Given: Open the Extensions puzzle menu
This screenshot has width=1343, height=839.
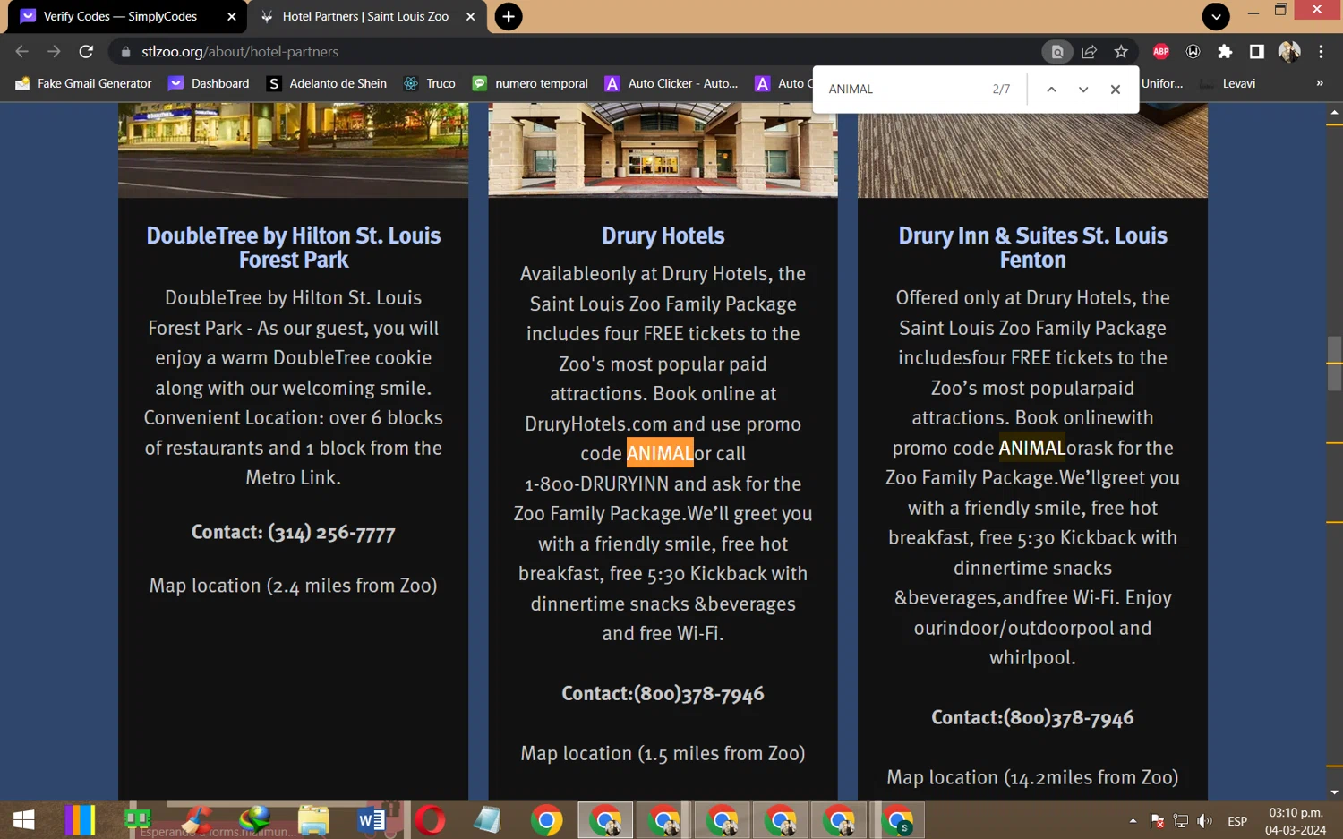Looking at the screenshot, I should [x=1225, y=52].
